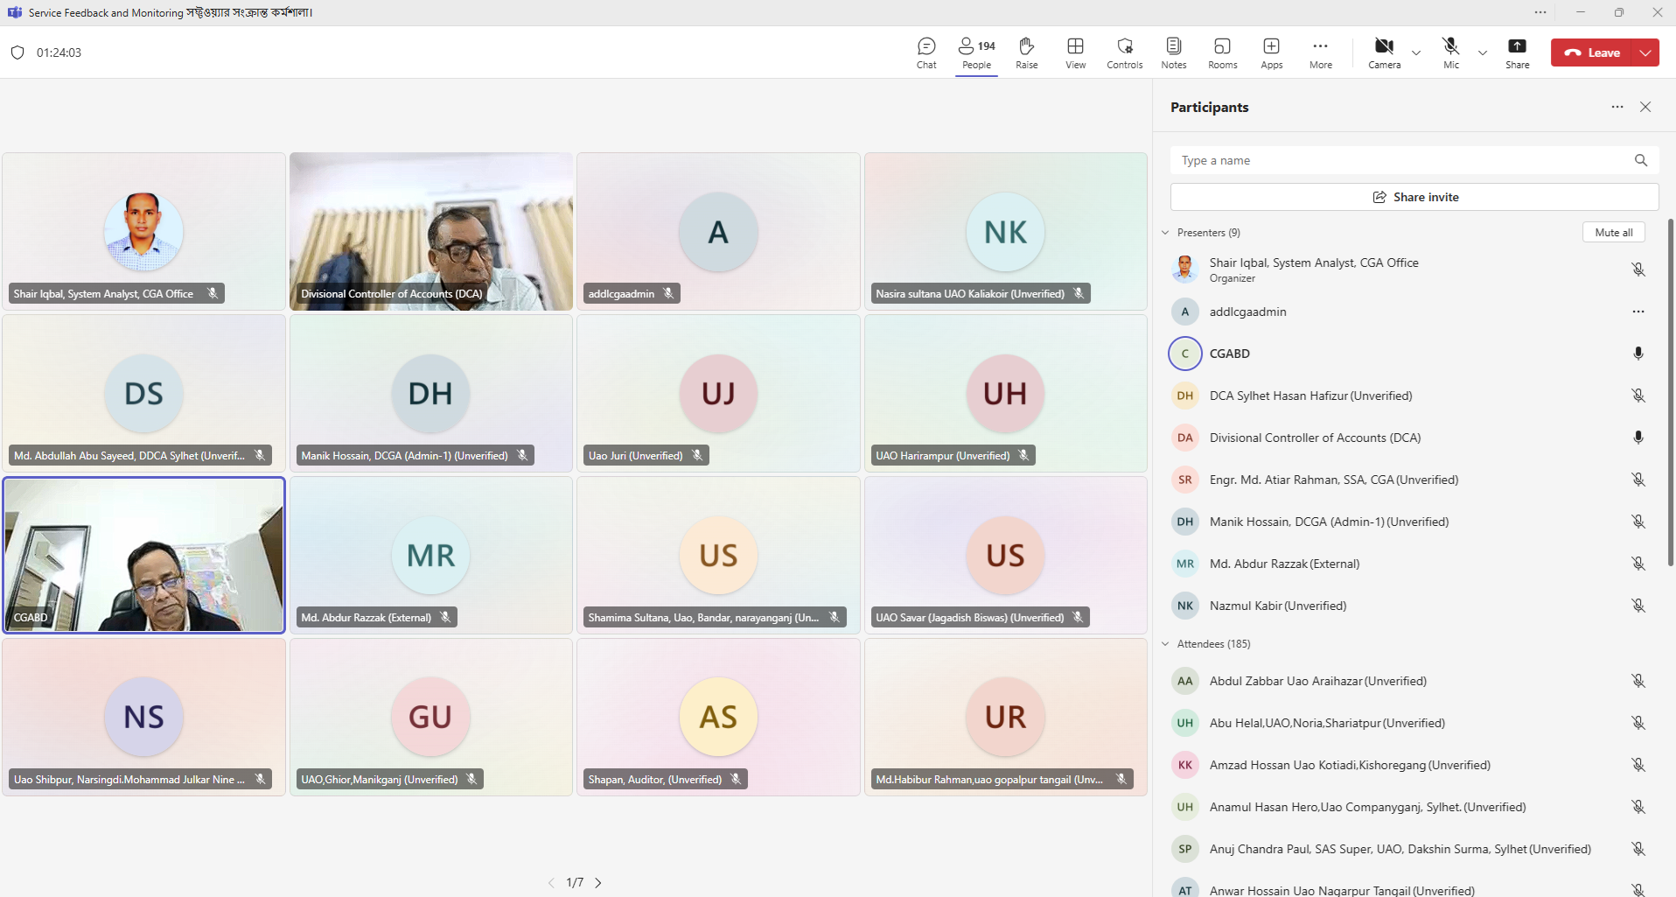This screenshot has width=1676, height=897.
Task: Click the Mute all button
Action: click(1613, 232)
